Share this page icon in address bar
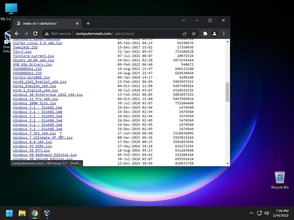 coord(185,34)
